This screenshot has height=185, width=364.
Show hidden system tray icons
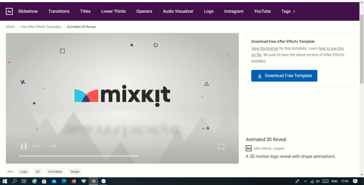(x=305, y=181)
